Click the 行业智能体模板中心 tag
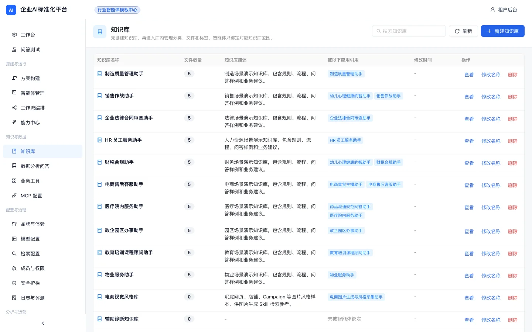Image resolution: width=532 pixels, height=332 pixels. (x=117, y=10)
